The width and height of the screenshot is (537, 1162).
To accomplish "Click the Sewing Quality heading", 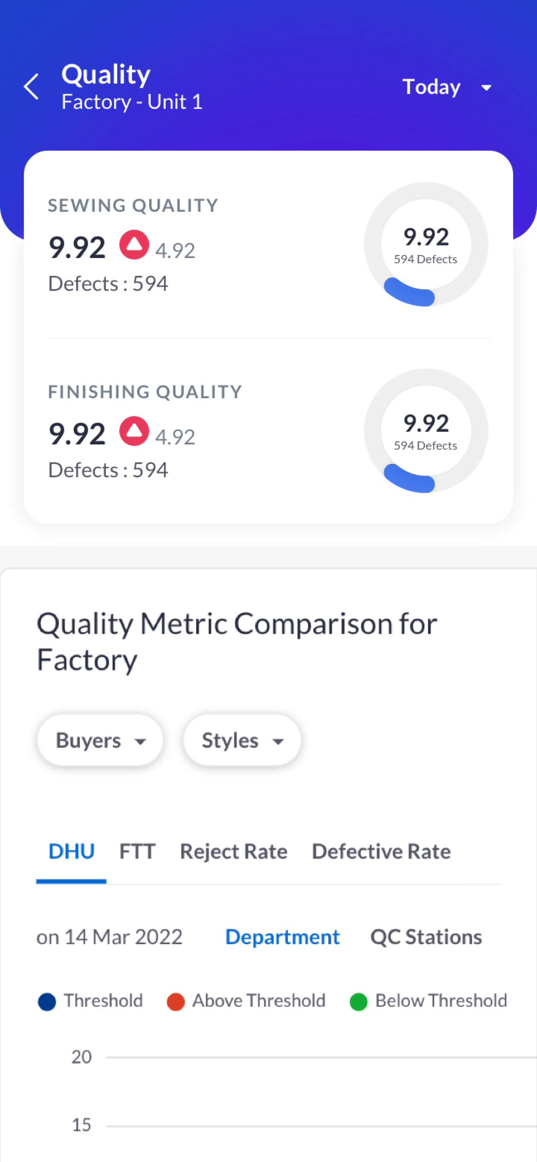I will (133, 205).
